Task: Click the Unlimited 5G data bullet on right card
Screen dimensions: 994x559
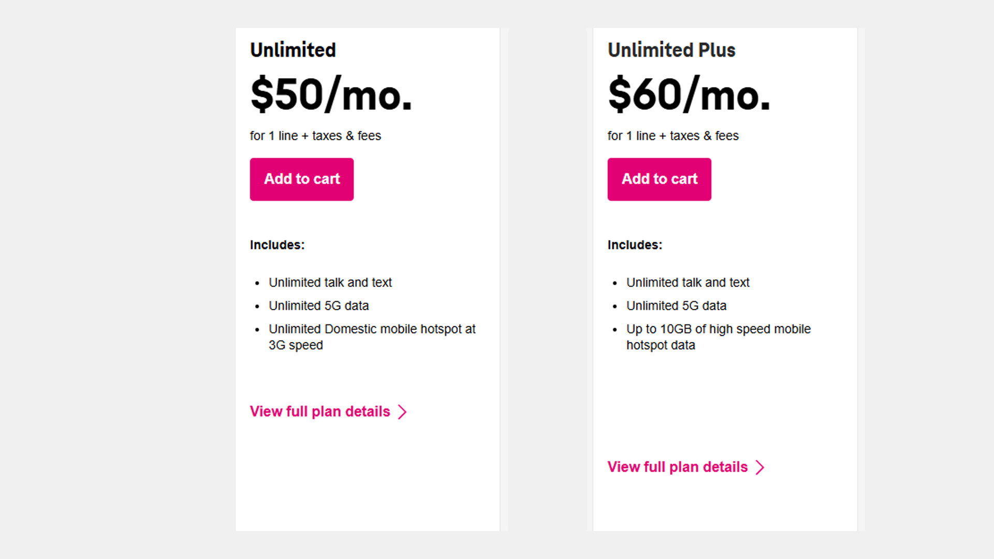Action: (676, 306)
